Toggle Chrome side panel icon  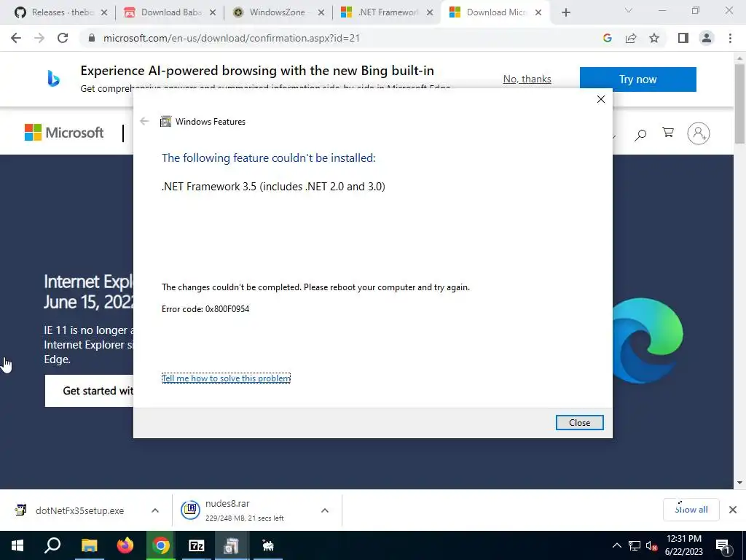click(x=683, y=38)
